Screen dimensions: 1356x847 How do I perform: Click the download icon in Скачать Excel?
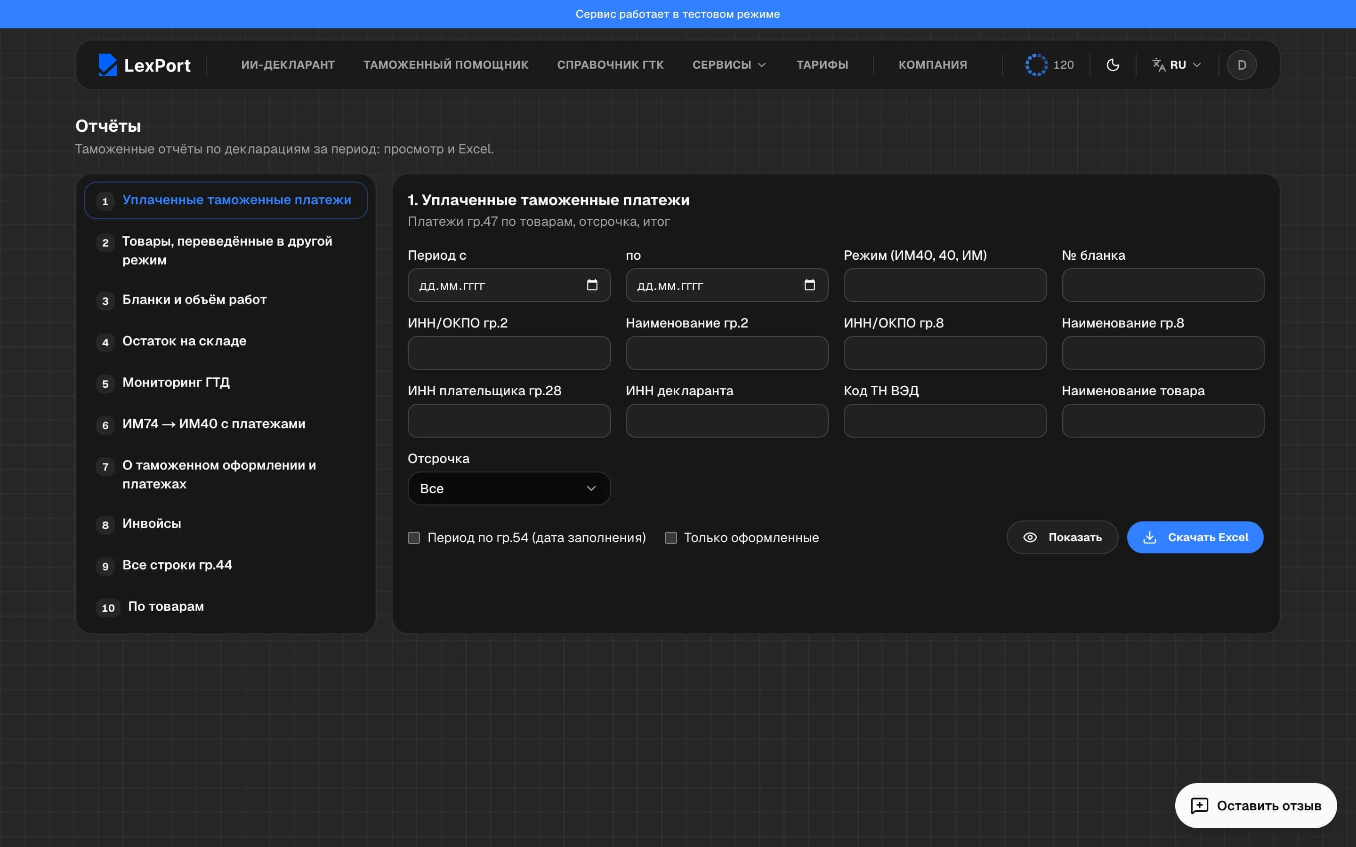coord(1149,537)
